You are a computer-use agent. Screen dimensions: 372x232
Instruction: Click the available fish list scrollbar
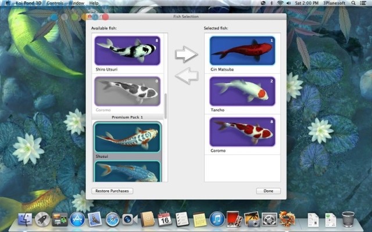point(166,106)
